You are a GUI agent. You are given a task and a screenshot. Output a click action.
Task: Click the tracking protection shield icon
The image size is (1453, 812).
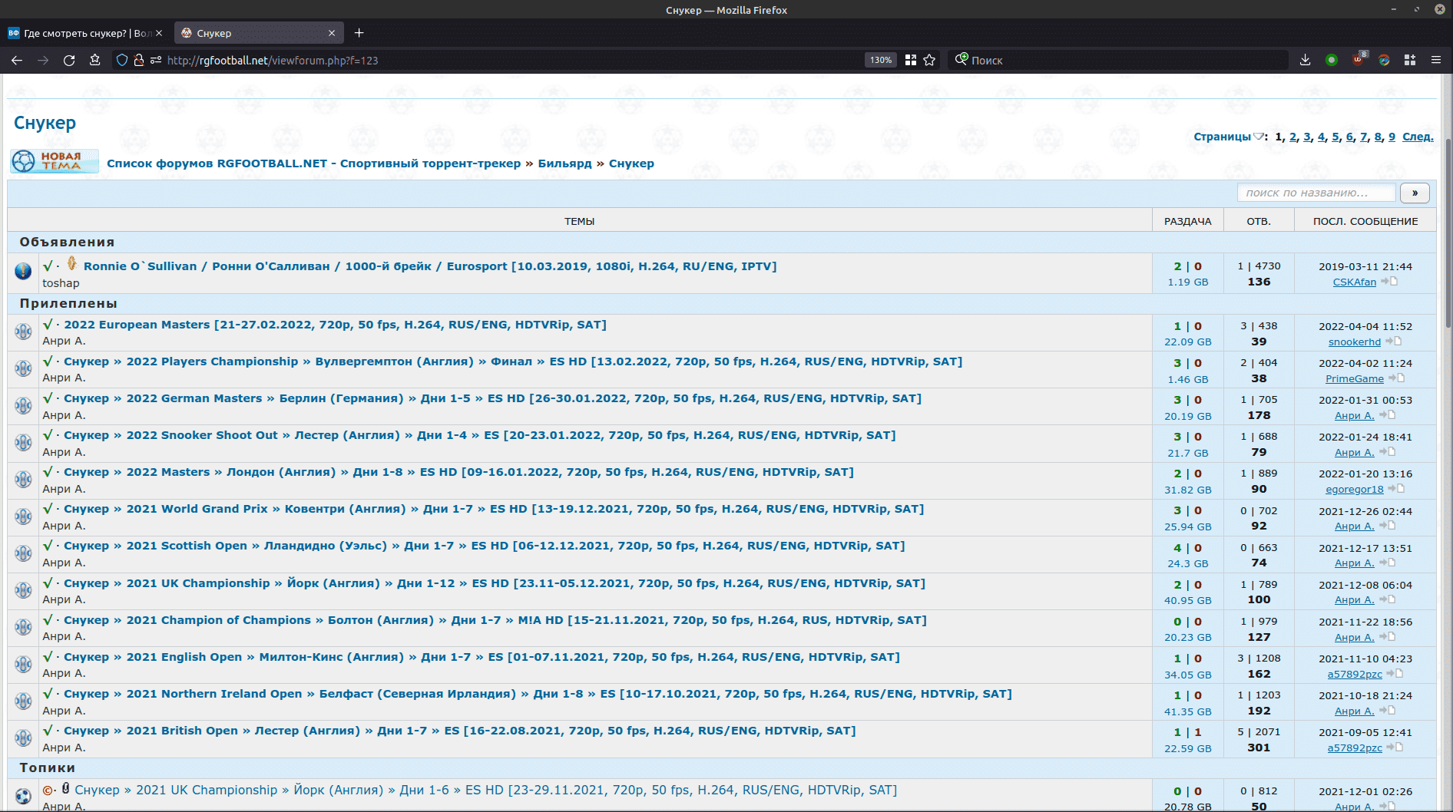(x=121, y=60)
